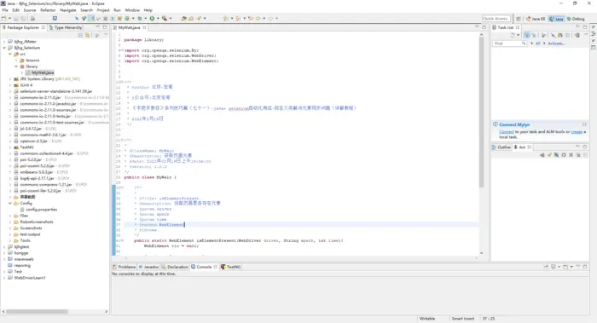The height and width of the screenshot is (323, 597).
Task: Open the Debug configurations dropdown arrow
Action: (146, 18)
